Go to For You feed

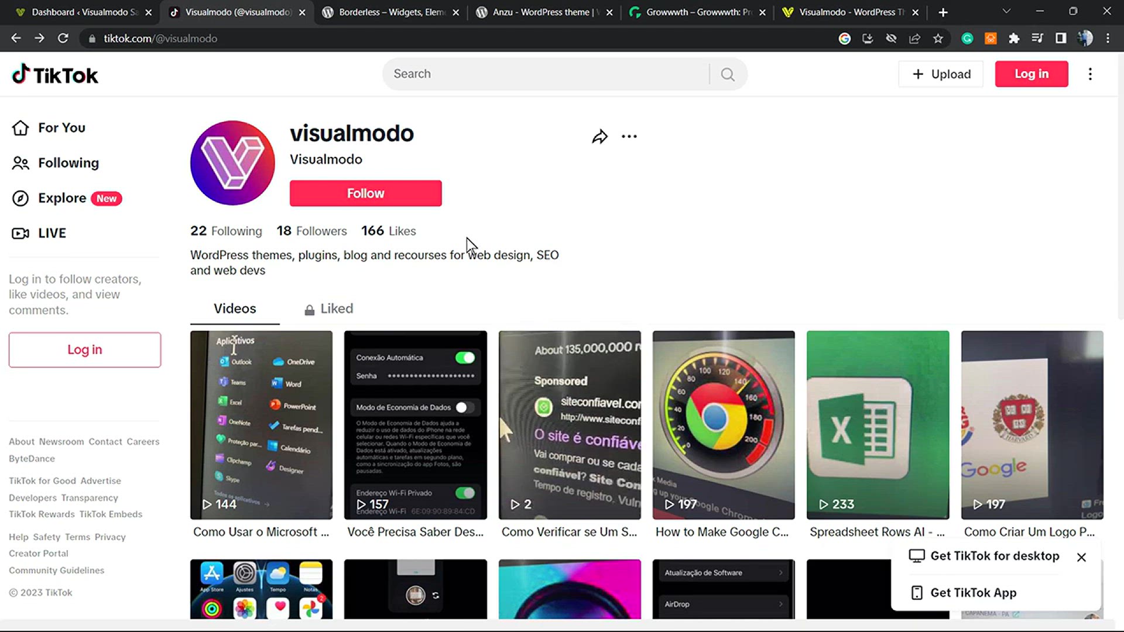(x=49, y=128)
